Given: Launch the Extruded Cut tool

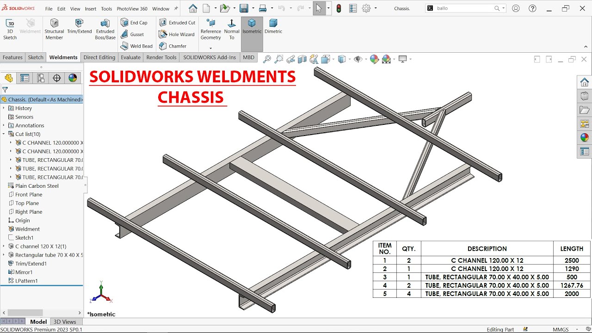Looking at the screenshot, I should (x=177, y=23).
